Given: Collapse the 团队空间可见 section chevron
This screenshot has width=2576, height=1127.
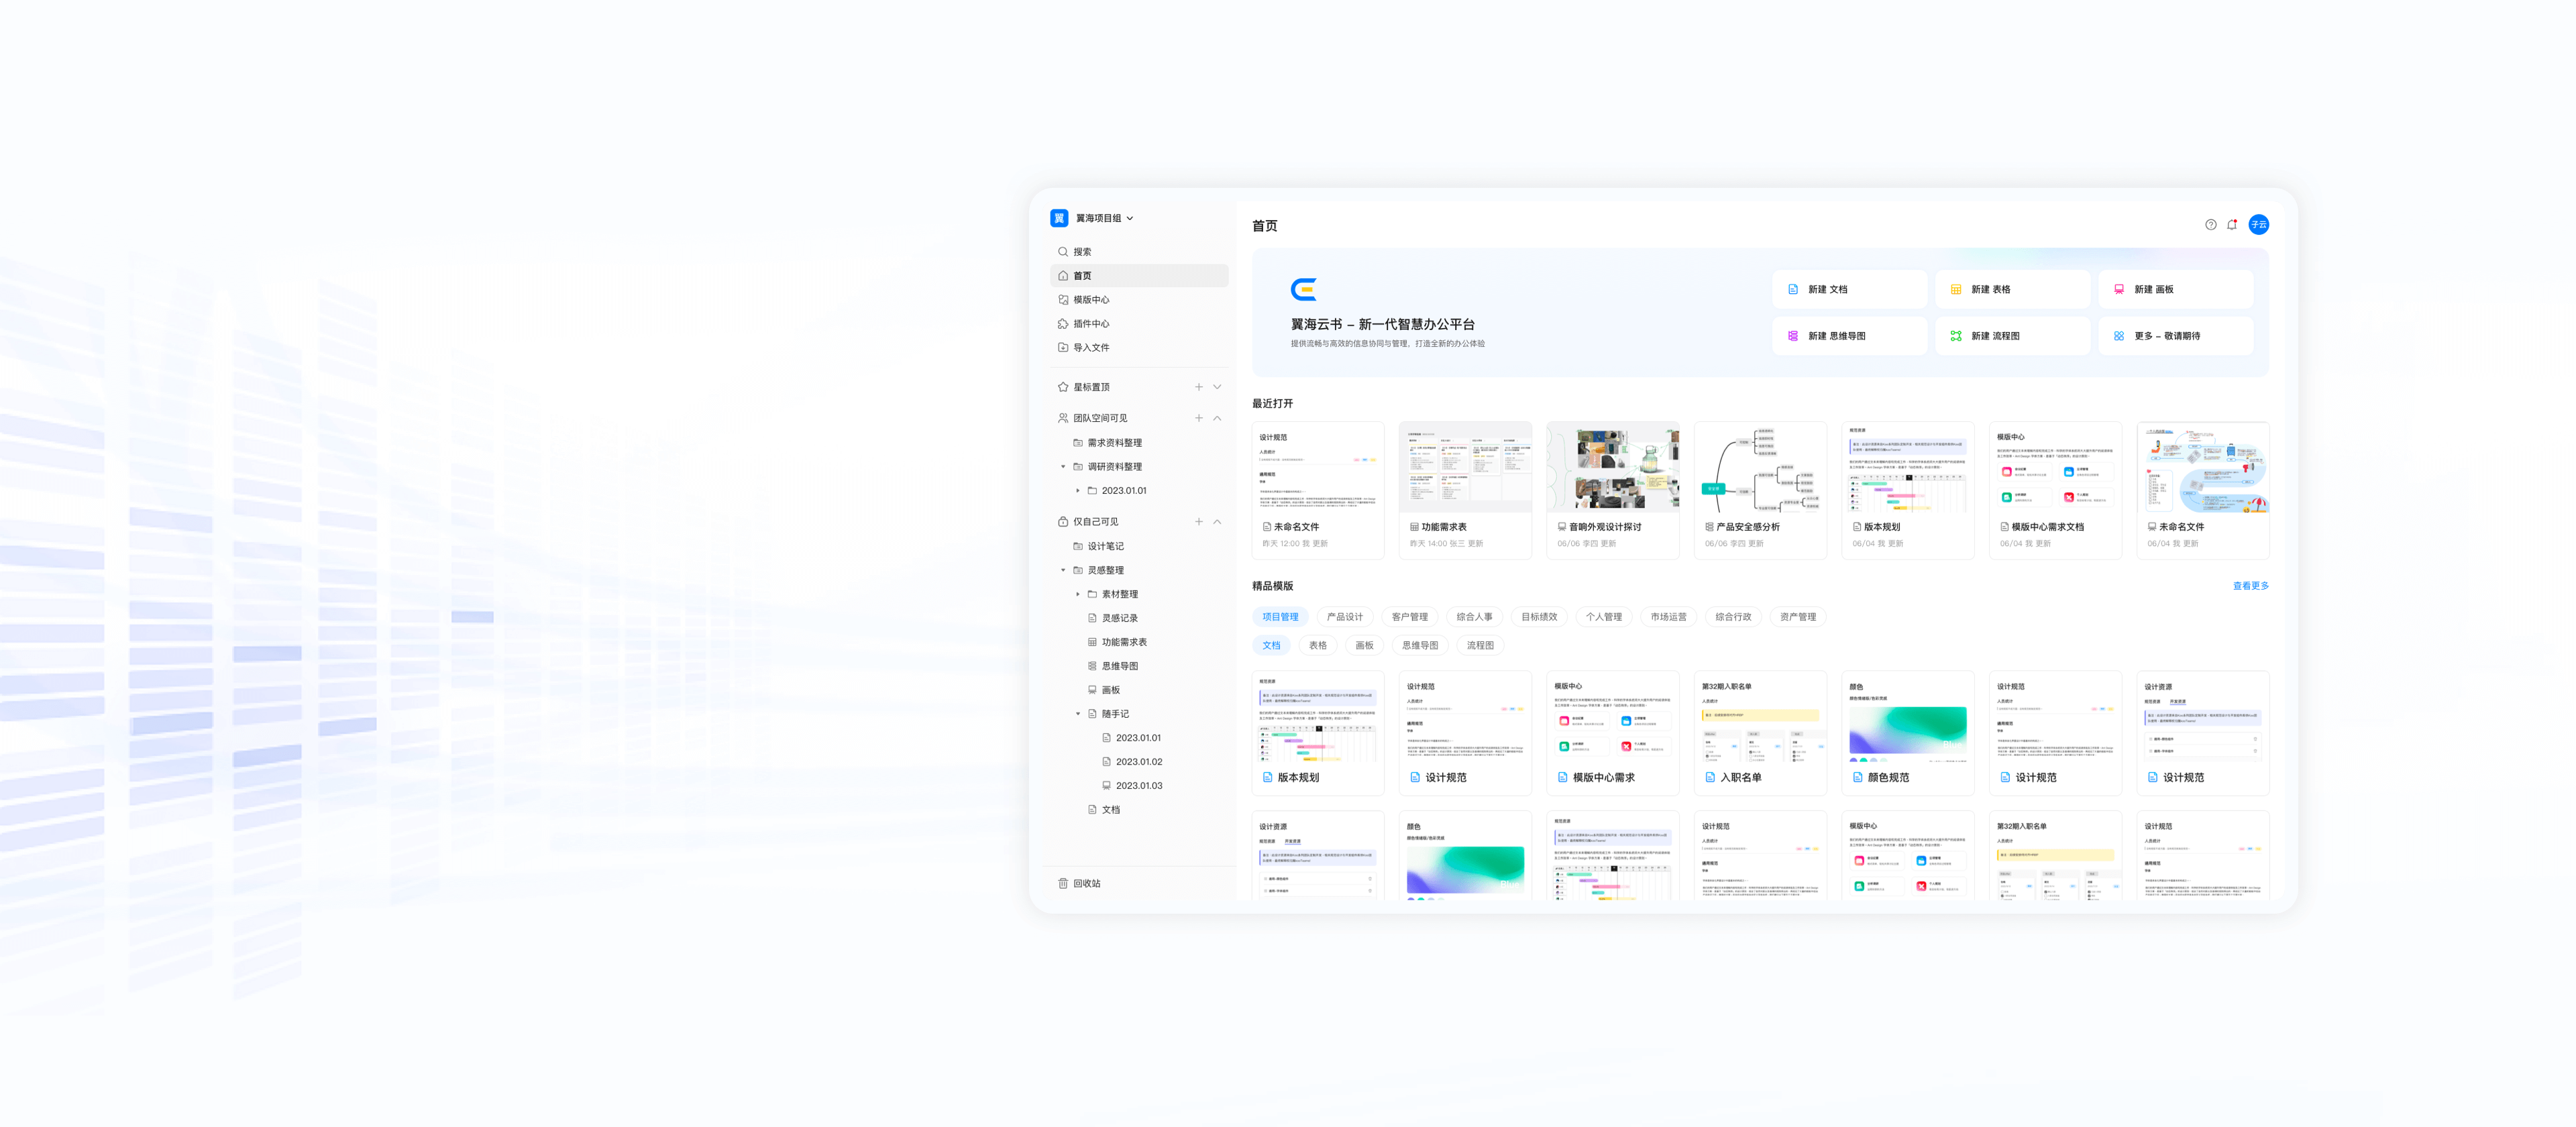Looking at the screenshot, I should (x=1217, y=418).
